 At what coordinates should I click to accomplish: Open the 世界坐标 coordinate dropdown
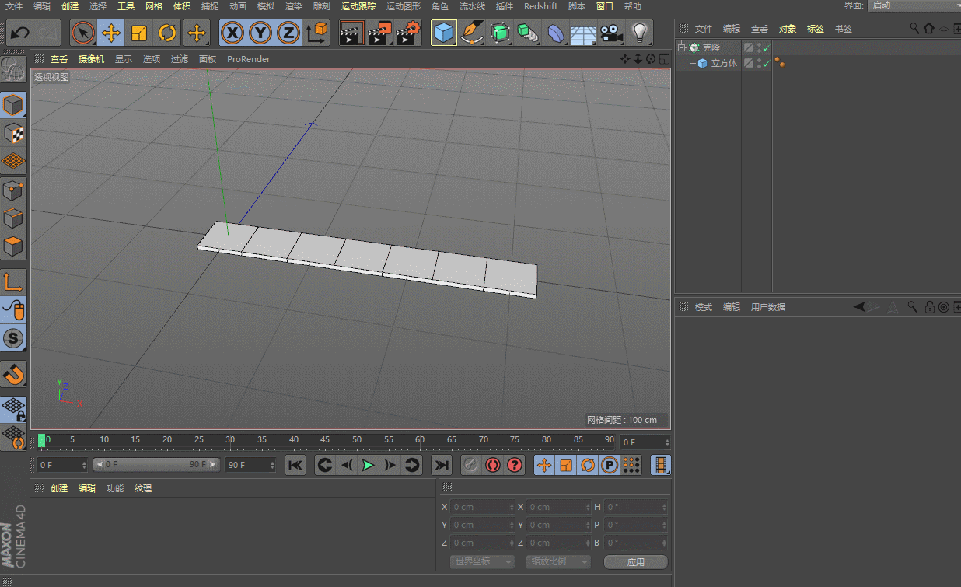click(x=482, y=561)
